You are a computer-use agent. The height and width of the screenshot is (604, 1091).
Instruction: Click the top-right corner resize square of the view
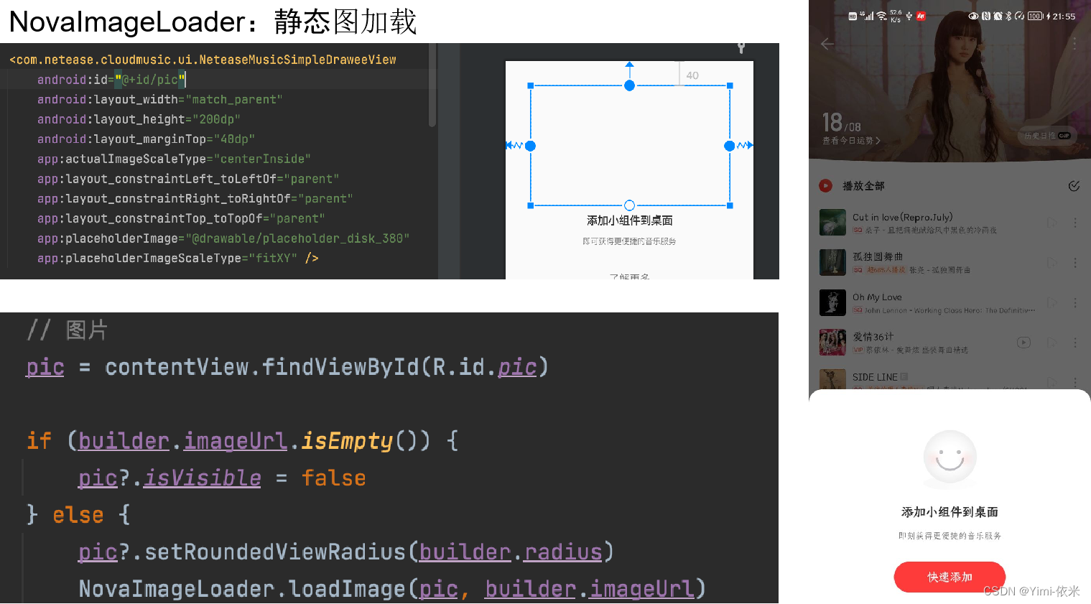click(x=730, y=85)
